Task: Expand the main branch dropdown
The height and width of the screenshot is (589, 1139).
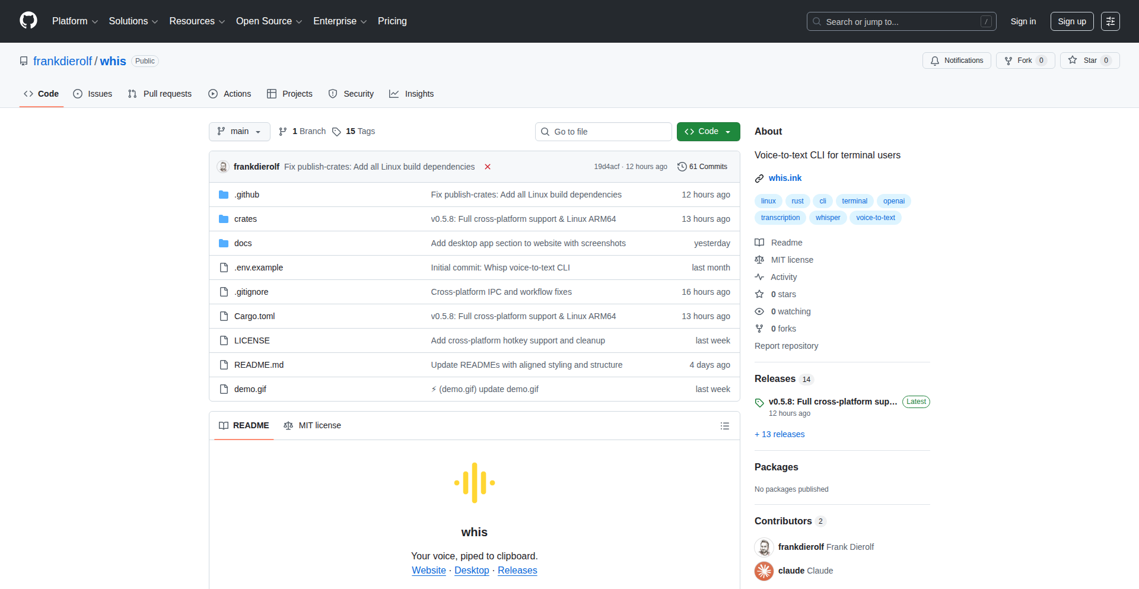Action: (x=239, y=132)
